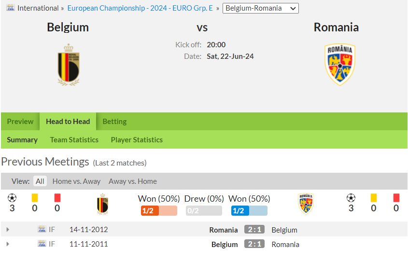Select the All view filter
The width and height of the screenshot is (408, 262).
40,181
